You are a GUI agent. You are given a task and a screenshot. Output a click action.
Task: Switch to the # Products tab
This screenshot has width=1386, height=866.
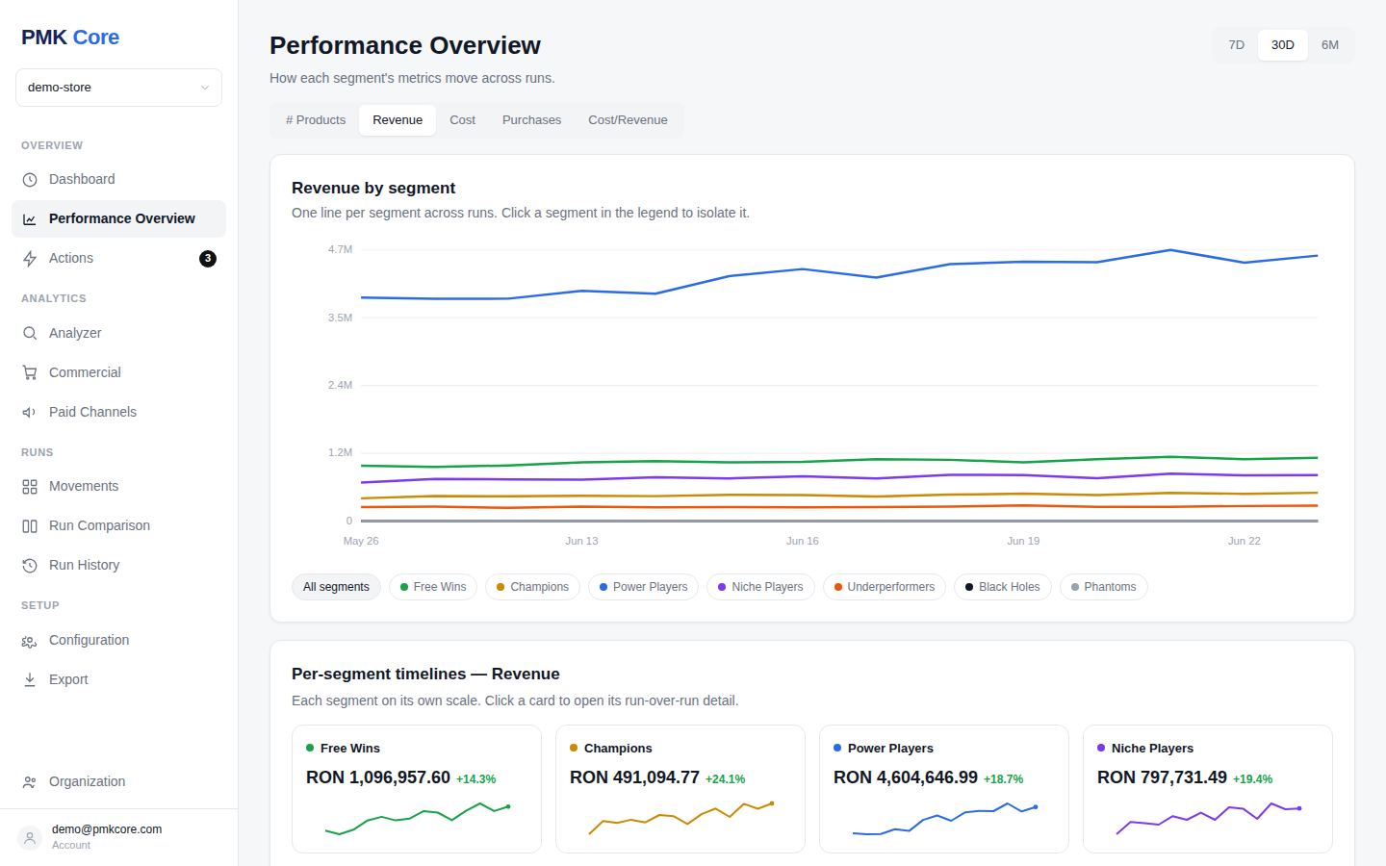click(316, 120)
